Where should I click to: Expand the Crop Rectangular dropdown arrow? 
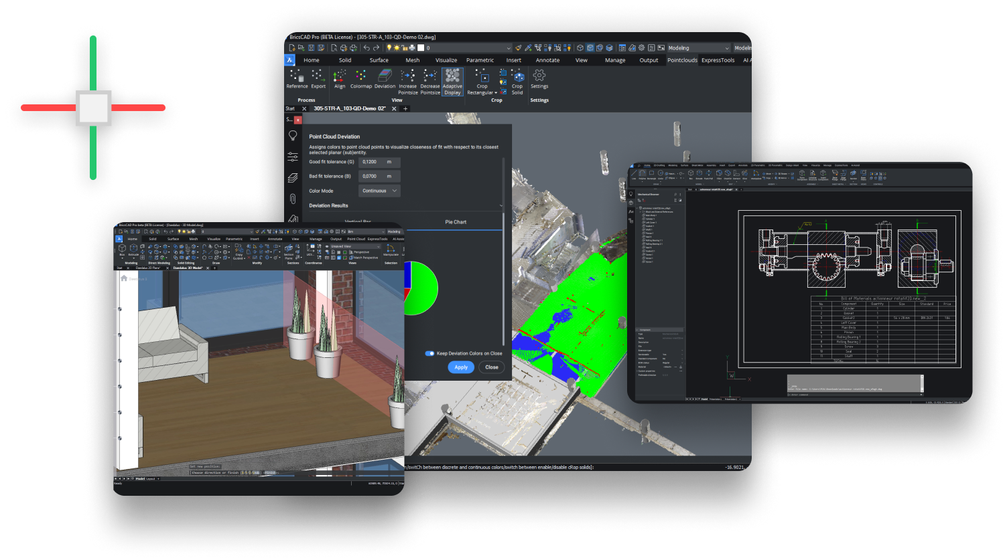pos(496,93)
